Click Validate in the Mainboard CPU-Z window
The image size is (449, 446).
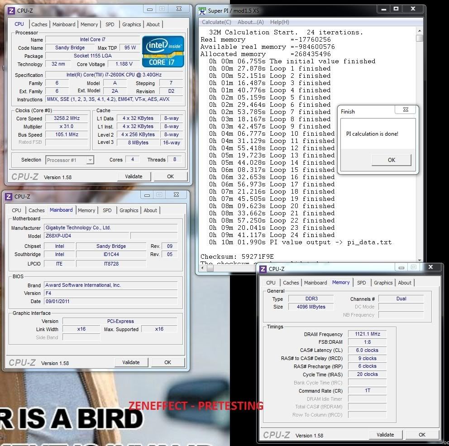pyautogui.click(x=131, y=363)
